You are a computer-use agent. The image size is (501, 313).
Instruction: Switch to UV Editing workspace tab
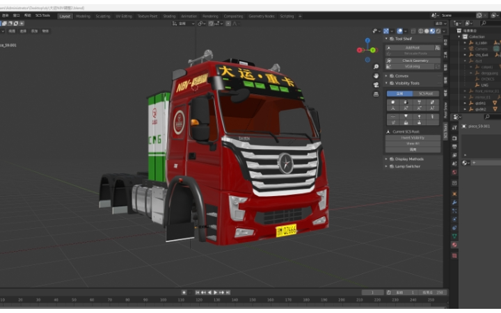pyautogui.click(x=124, y=16)
